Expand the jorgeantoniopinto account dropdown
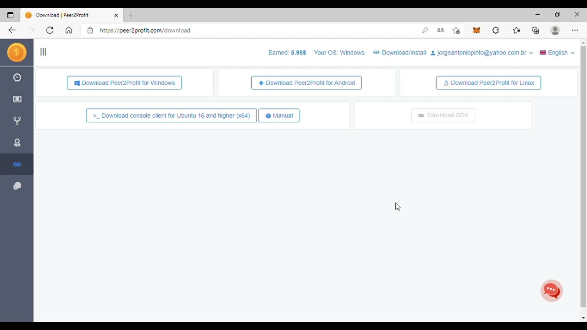Viewport: 587px width, 330px height. pos(482,53)
